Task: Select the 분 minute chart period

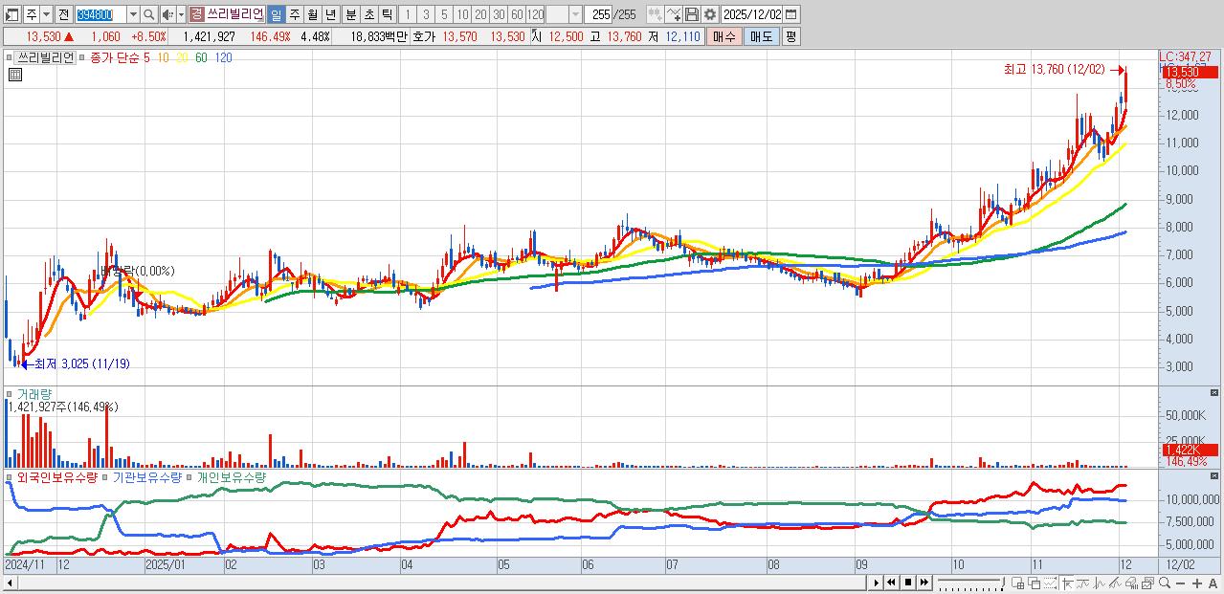Action: click(350, 14)
